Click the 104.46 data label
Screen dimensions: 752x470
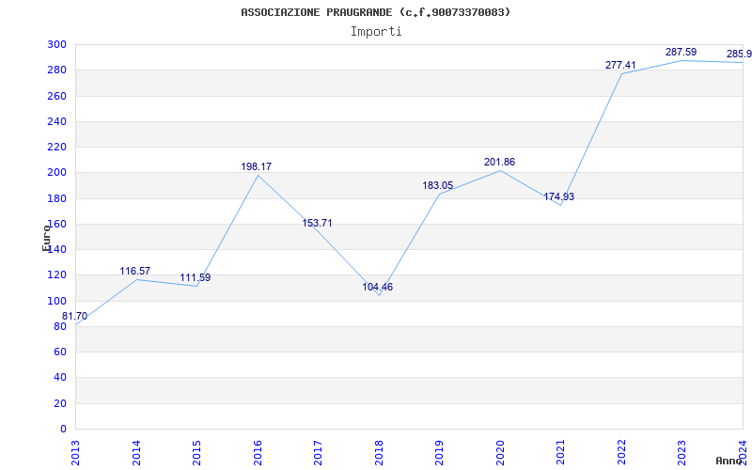(x=378, y=288)
